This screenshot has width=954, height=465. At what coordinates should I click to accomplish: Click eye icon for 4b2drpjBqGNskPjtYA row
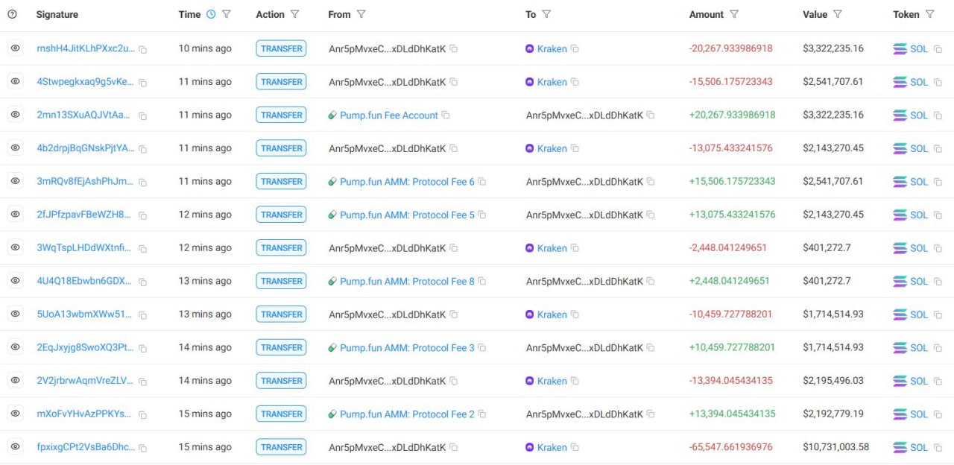coord(15,148)
